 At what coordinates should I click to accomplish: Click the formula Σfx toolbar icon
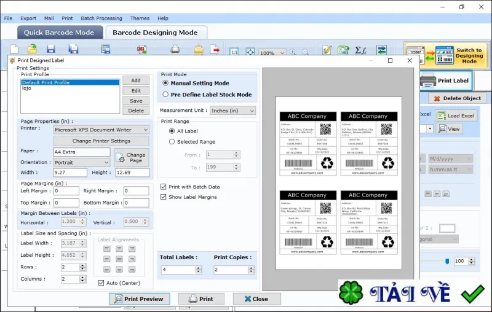[360, 50]
